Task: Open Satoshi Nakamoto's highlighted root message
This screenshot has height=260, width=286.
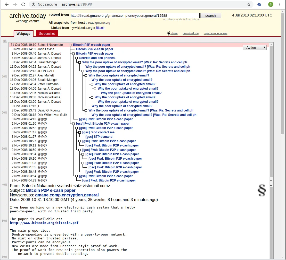Action: (x=92, y=45)
